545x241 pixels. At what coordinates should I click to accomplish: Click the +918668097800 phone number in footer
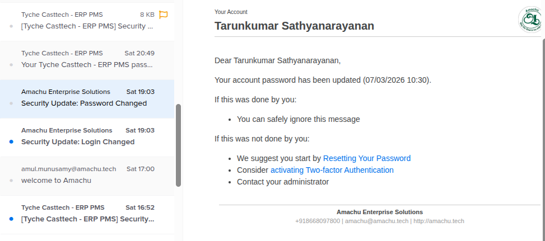[318, 221]
